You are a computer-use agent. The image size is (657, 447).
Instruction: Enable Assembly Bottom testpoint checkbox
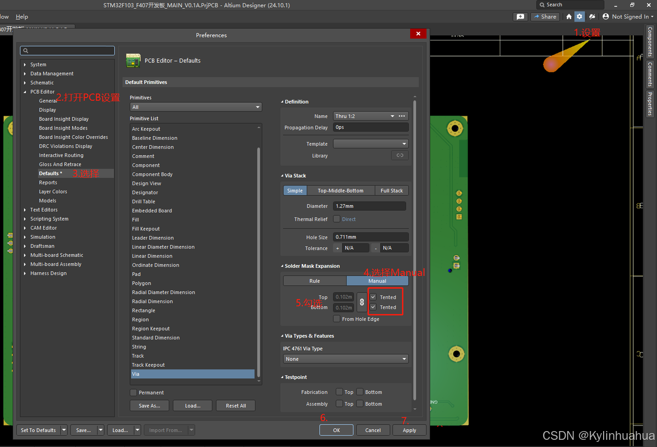tap(360, 404)
